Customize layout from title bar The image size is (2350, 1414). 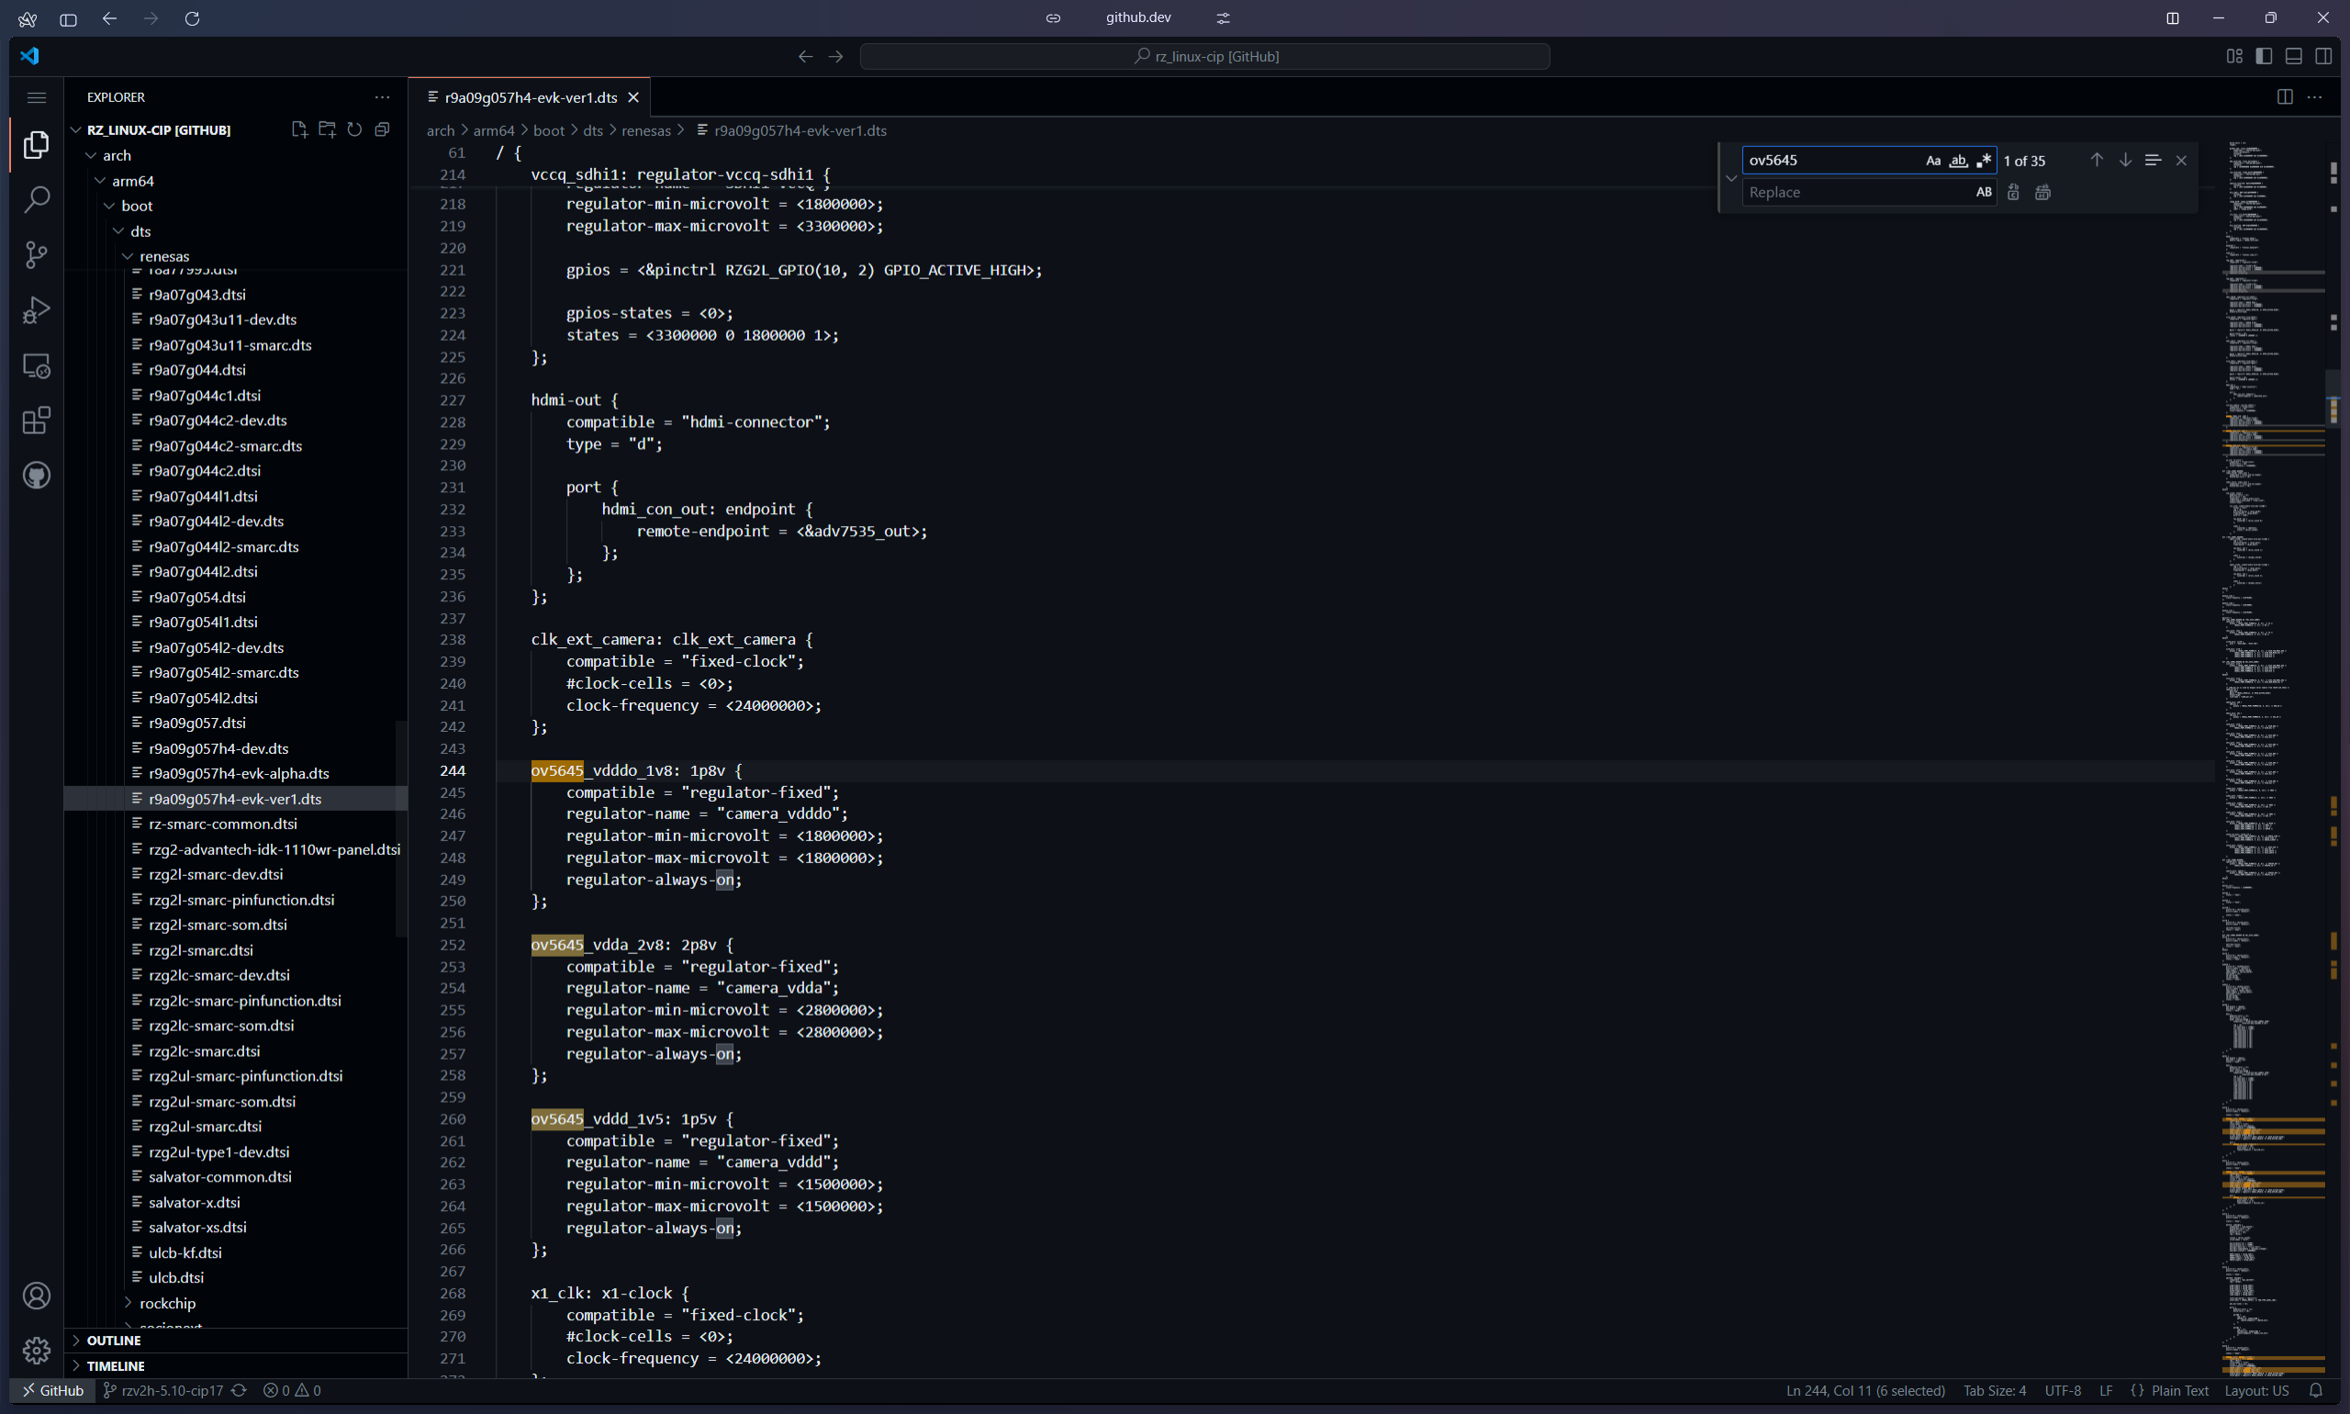click(x=2234, y=56)
